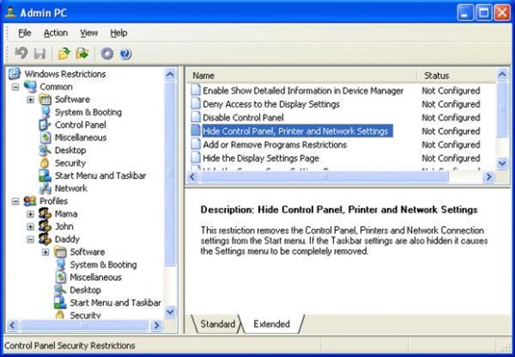Click the Desktop icon under Common
Image resolution: width=515 pixels, height=357 pixels.
pos(45,150)
